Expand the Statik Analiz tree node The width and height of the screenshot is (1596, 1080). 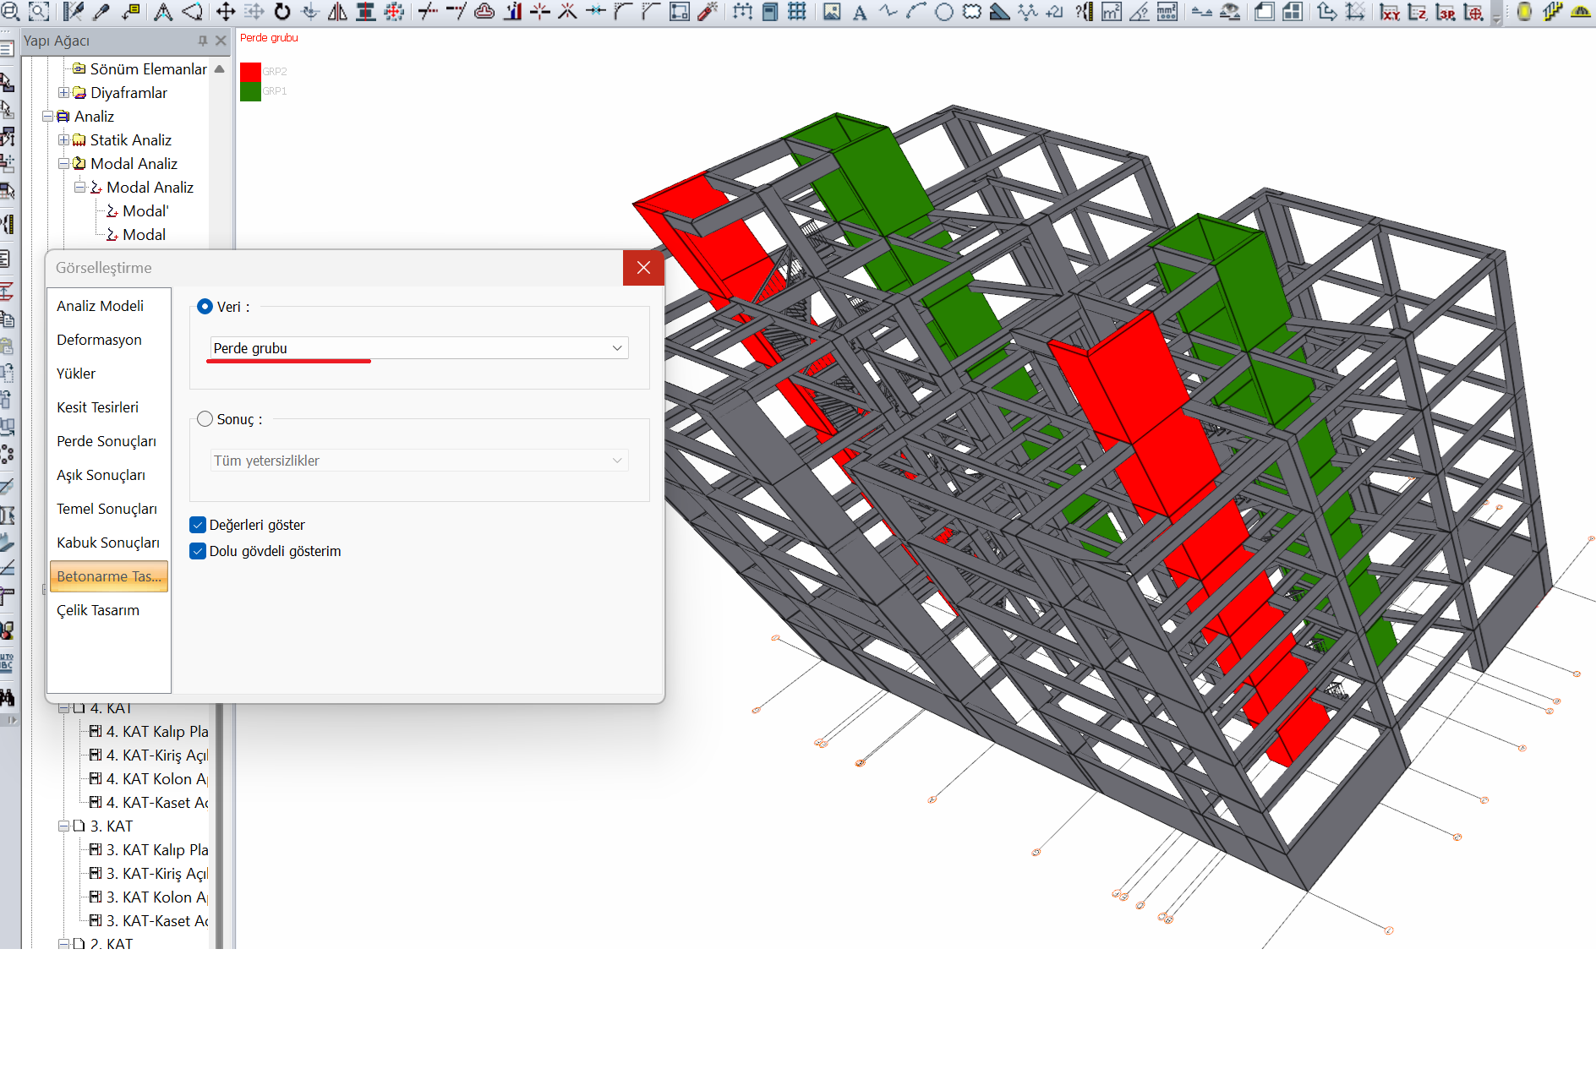click(63, 140)
